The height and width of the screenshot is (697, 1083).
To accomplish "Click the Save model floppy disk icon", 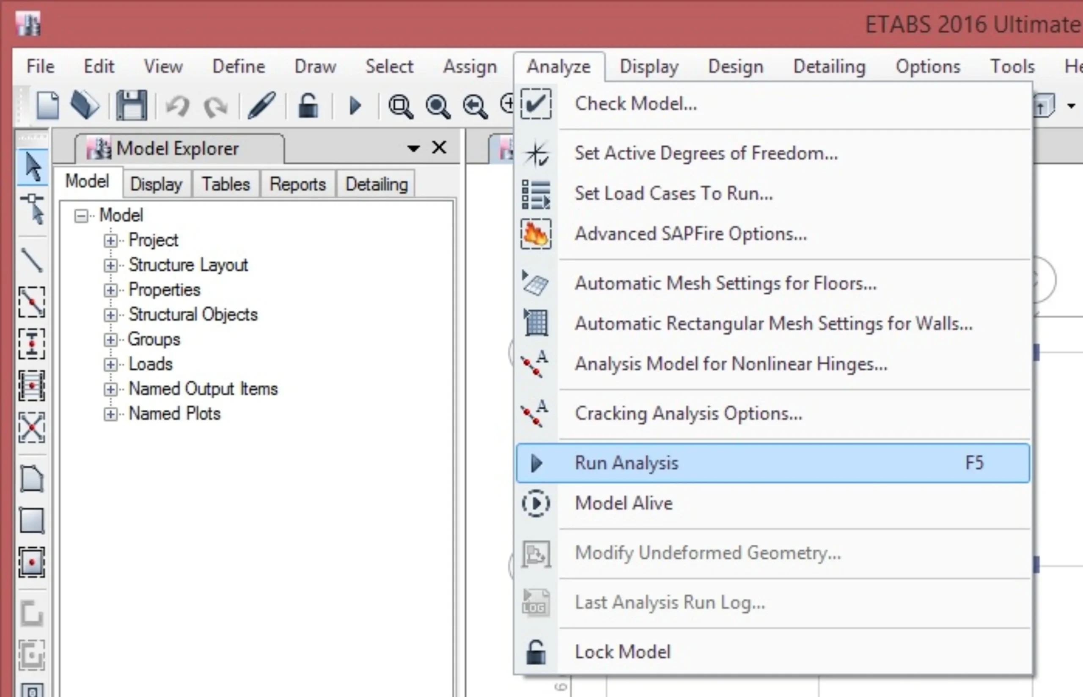I will [131, 105].
